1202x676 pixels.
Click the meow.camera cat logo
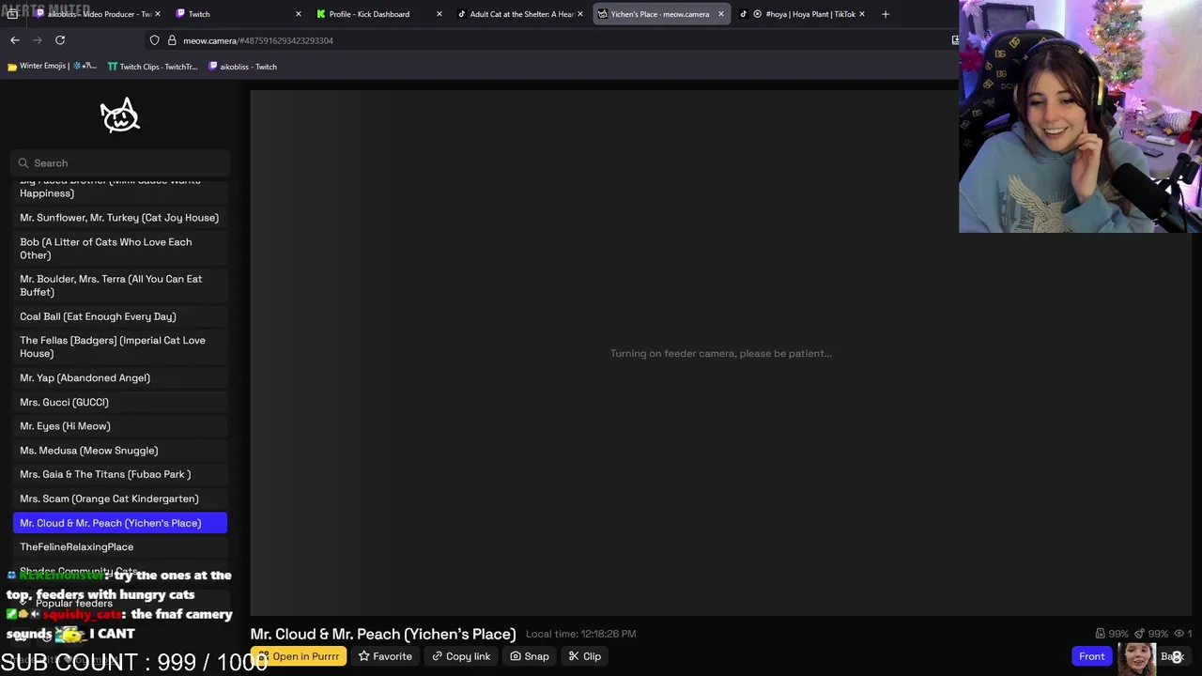coord(120,115)
